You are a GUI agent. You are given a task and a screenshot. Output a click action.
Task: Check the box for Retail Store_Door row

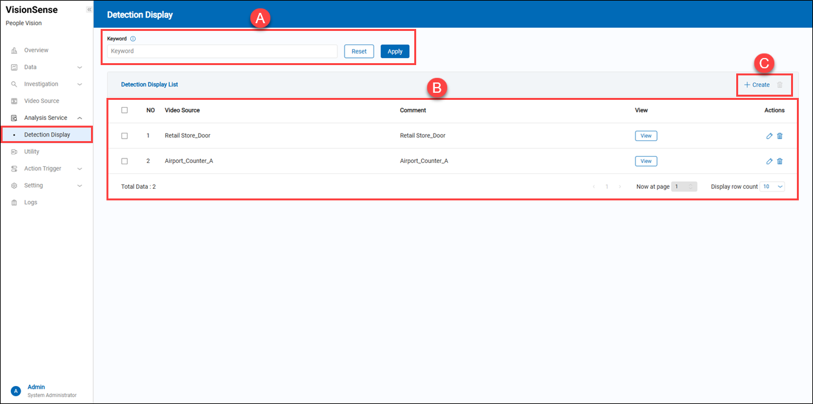tap(125, 136)
